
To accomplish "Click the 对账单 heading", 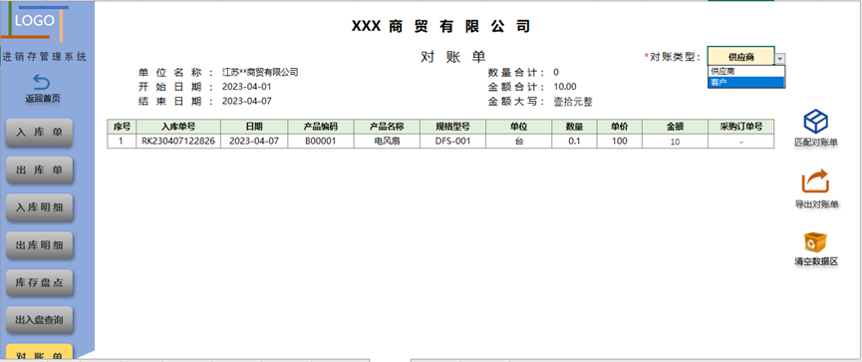I will coord(453,57).
